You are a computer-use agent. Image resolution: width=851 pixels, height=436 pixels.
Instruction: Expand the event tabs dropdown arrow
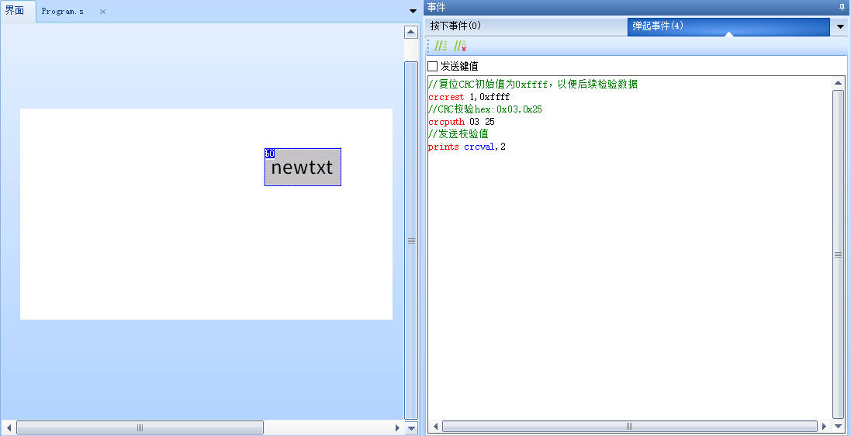coord(840,26)
